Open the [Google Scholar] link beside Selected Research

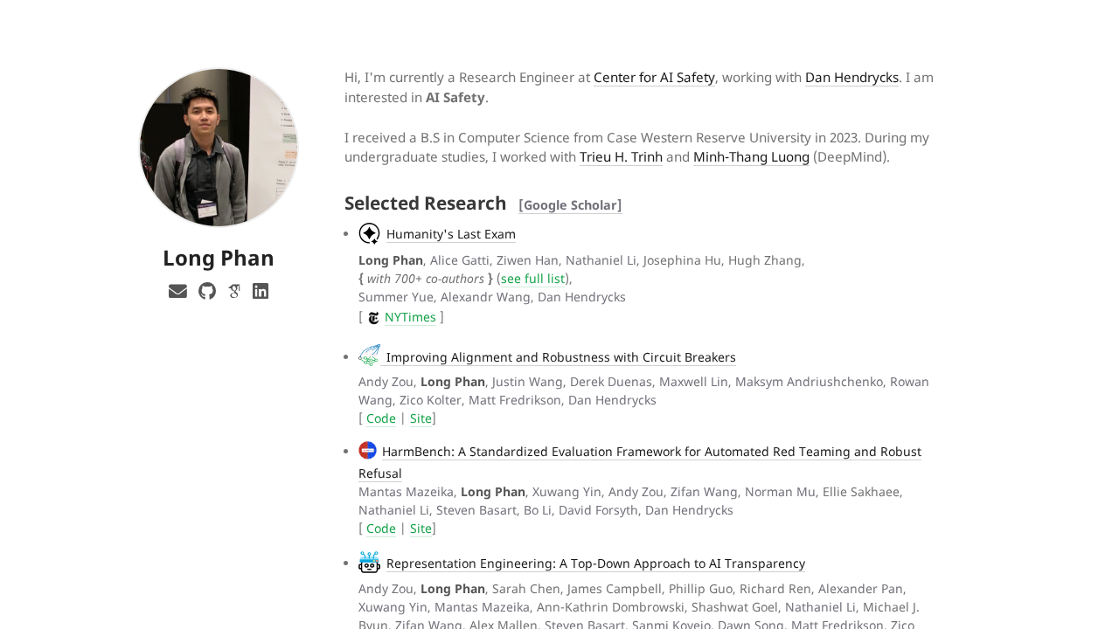(570, 204)
